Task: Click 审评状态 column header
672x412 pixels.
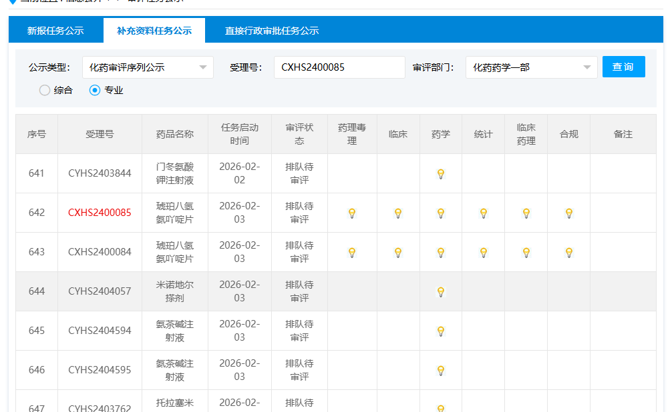Action: 299,135
